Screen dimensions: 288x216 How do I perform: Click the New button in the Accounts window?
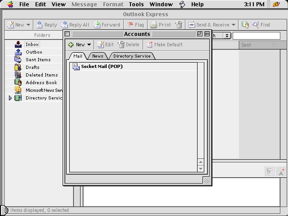(x=76, y=45)
